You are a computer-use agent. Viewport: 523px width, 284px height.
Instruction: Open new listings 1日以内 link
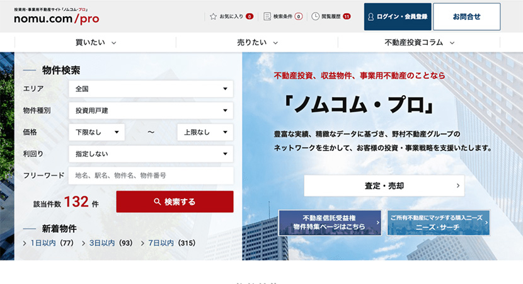43,243
